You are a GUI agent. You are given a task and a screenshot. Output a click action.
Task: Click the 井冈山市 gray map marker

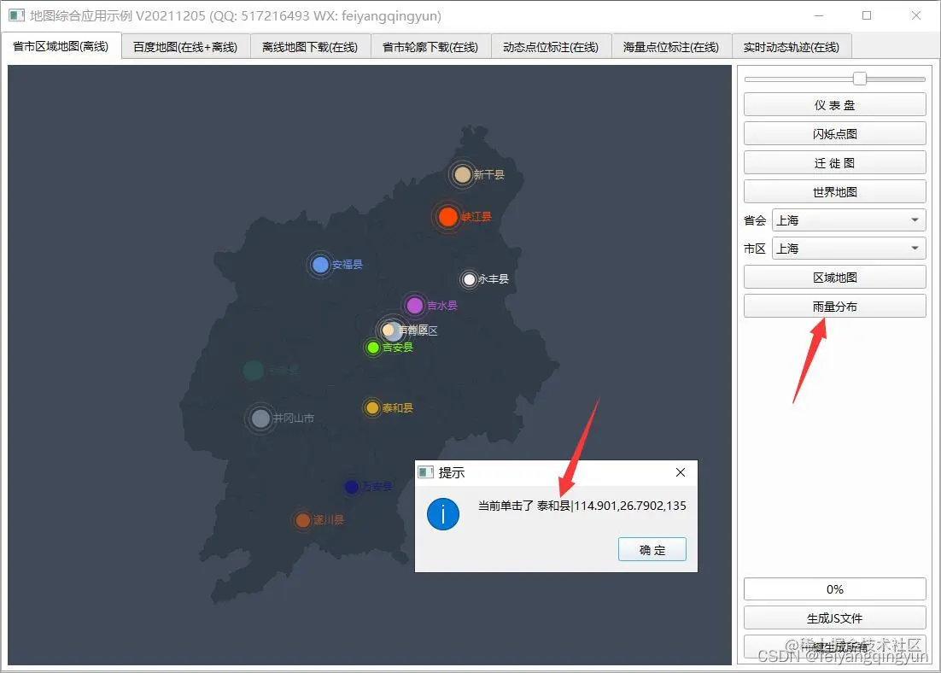tap(260, 418)
